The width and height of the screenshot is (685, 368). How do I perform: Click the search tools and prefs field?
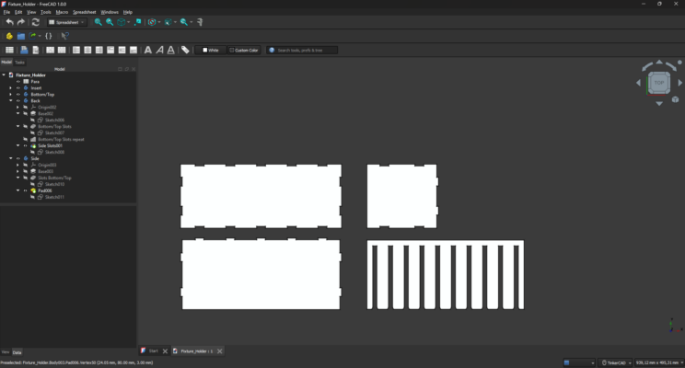coord(302,51)
